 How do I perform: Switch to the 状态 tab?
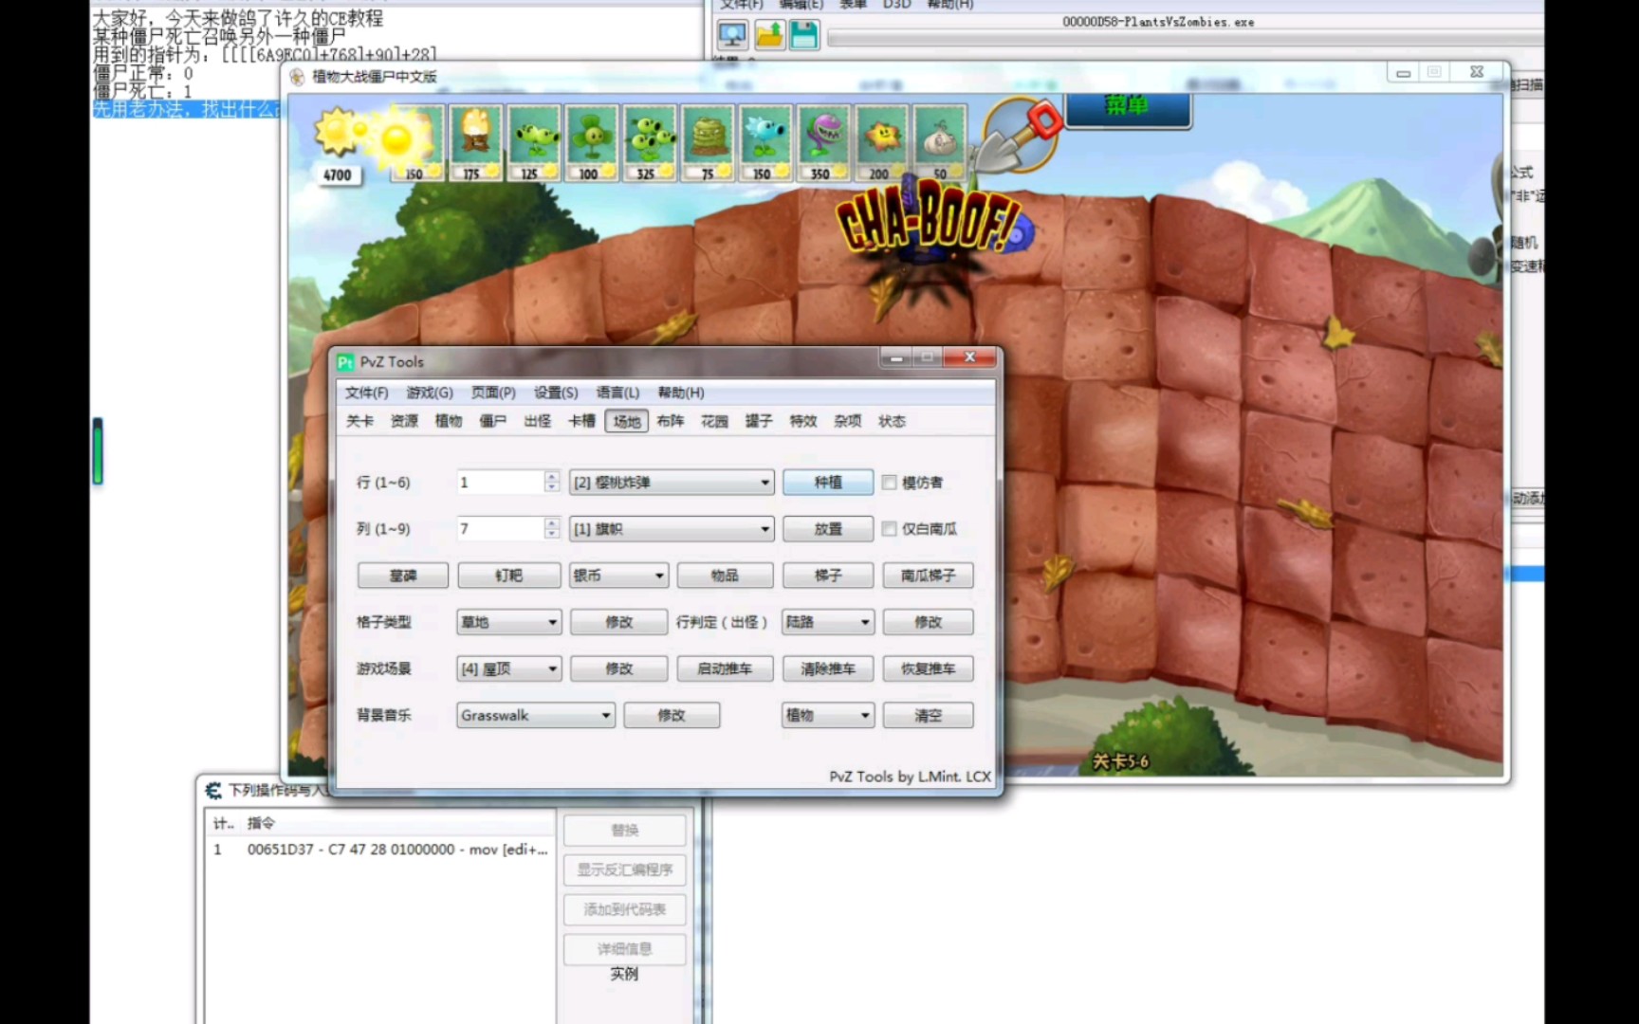[892, 421]
